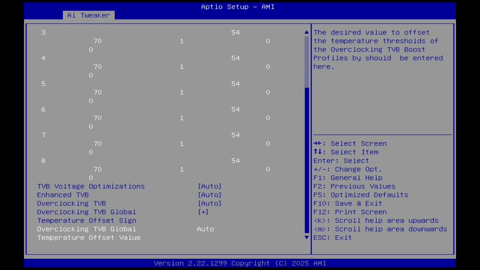Open the TVB Voltage Optimizations dropdown
Screen dimensions: 480x270
pos(91,186)
